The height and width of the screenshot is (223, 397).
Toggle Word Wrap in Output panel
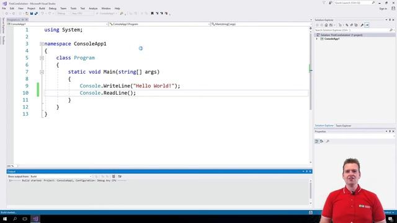click(120, 177)
